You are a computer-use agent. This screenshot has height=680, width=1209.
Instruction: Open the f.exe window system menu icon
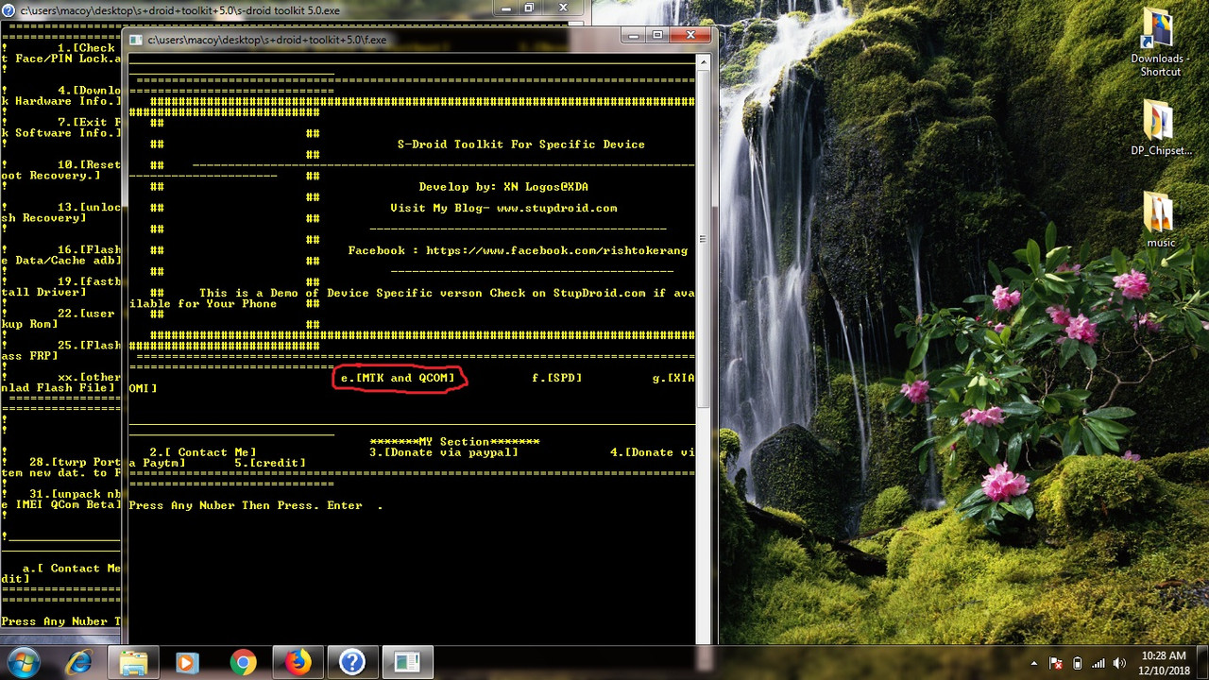(x=135, y=41)
